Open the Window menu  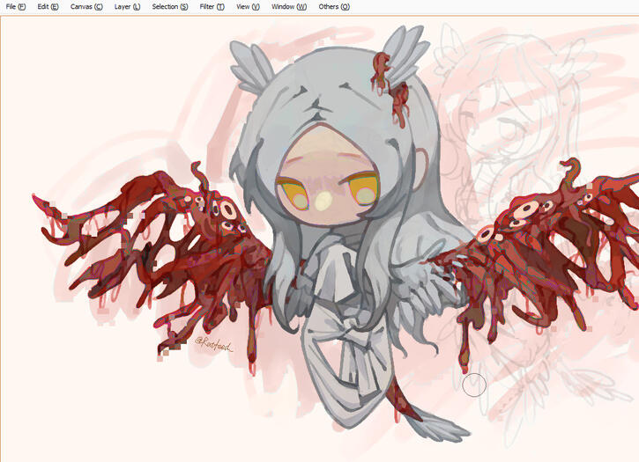(x=288, y=6)
